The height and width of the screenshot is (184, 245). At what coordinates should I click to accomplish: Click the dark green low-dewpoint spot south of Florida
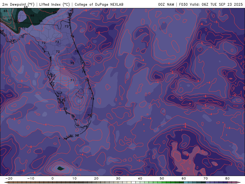[x=61, y=168]
